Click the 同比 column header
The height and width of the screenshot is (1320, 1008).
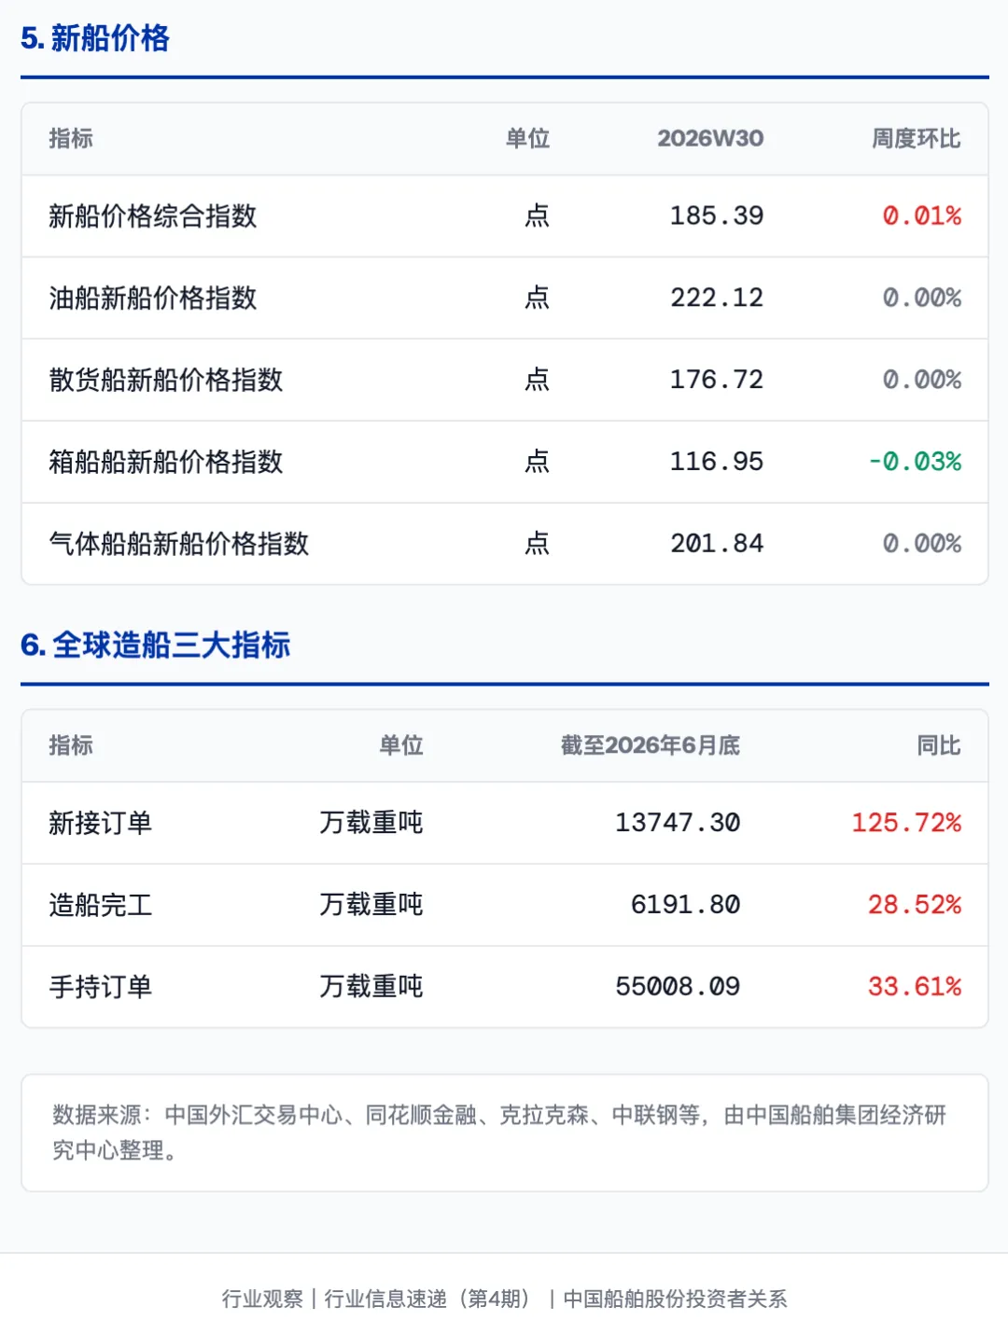pyautogui.click(x=939, y=745)
